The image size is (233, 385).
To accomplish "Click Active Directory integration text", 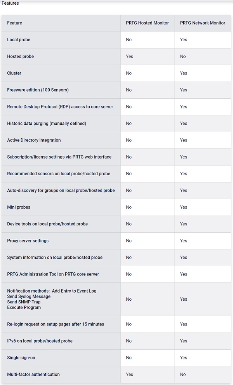I will (34, 140).
